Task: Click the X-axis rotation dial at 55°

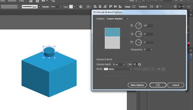Action: click(x=138, y=26)
